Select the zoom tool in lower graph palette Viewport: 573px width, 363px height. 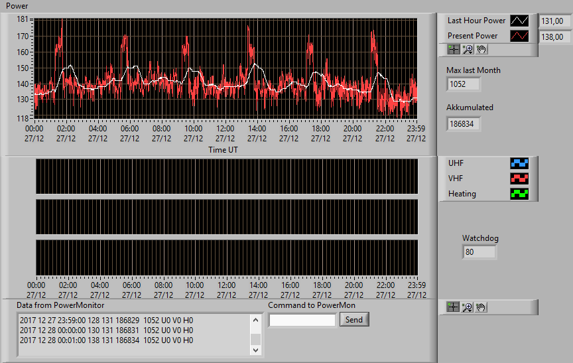click(x=467, y=307)
